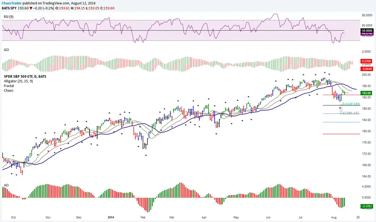Click the Jul date label on time axis
The width and height of the screenshot is (376, 222).
point(300,218)
